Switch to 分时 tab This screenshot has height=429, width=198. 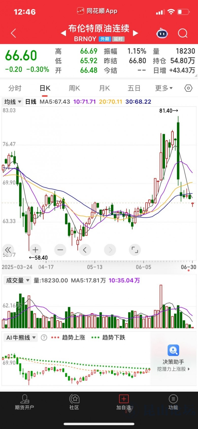click(15, 88)
